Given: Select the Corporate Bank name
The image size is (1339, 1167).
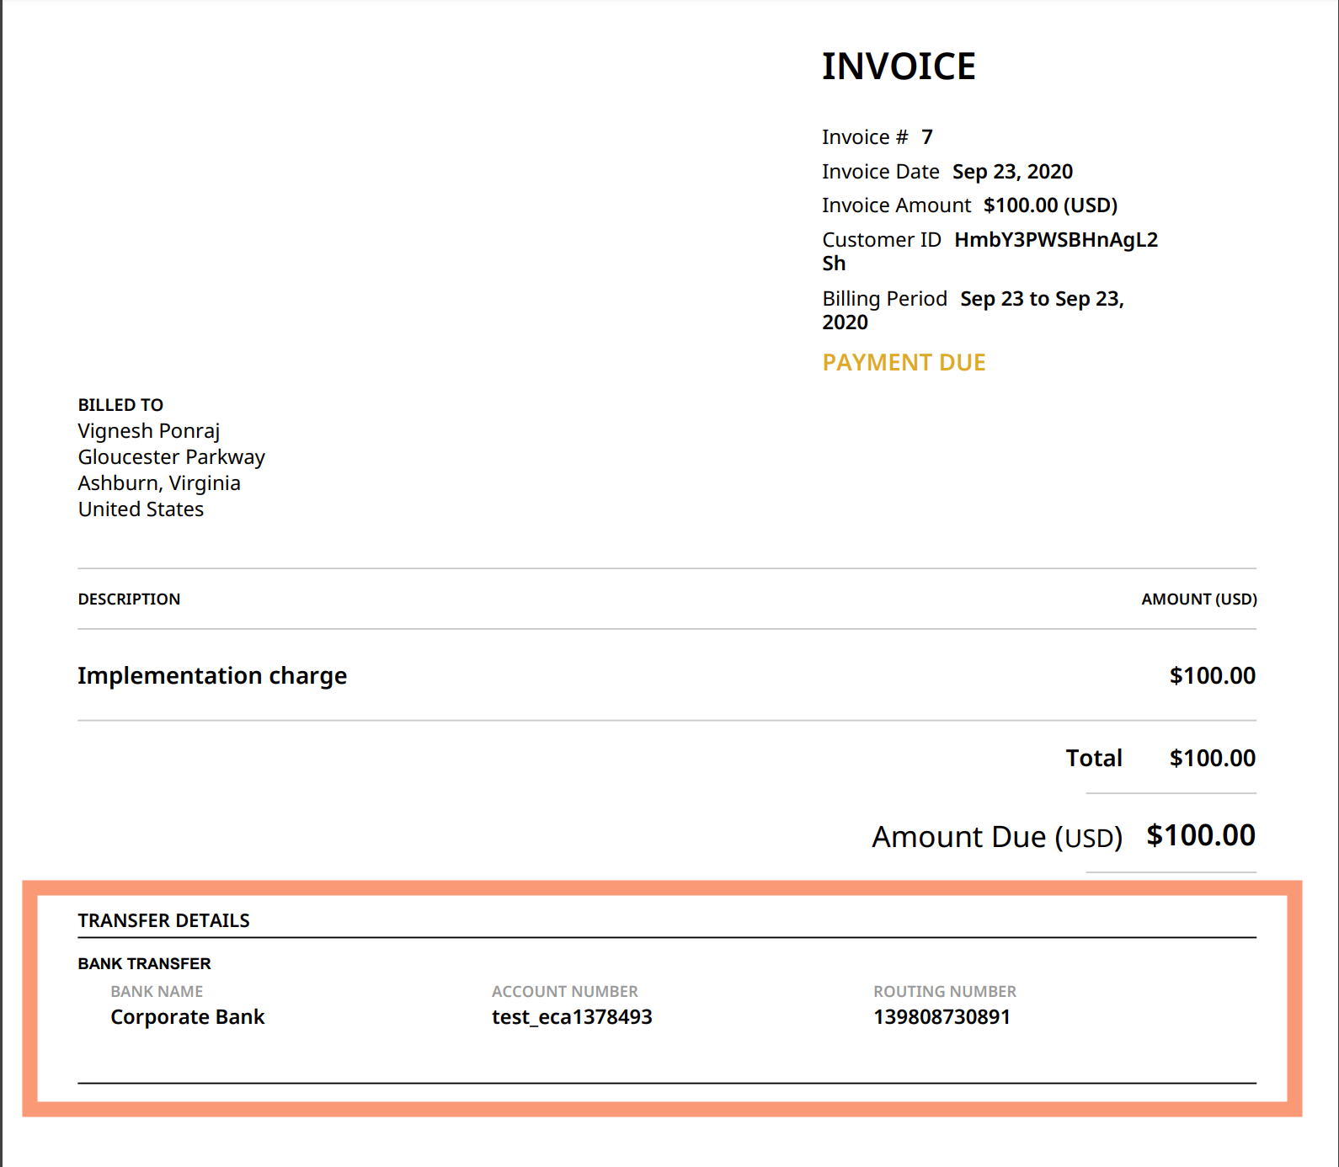Looking at the screenshot, I should pos(187,1017).
